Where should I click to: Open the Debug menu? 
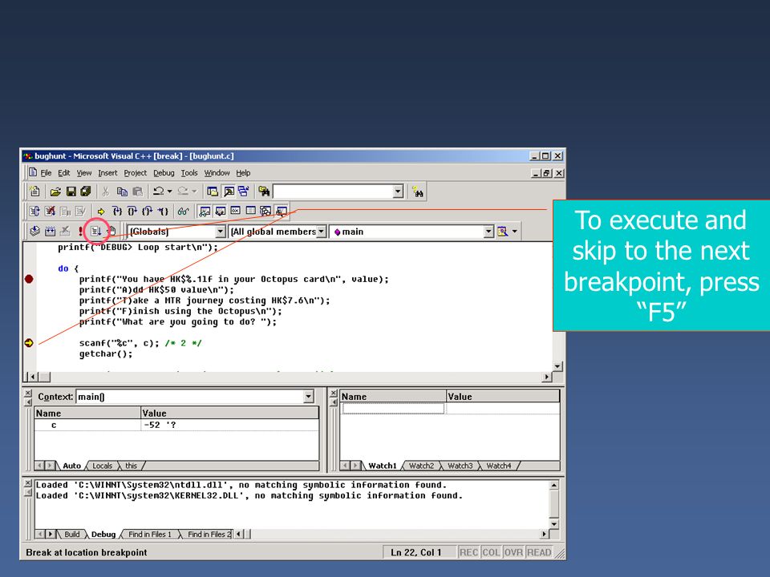(x=164, y=173)
